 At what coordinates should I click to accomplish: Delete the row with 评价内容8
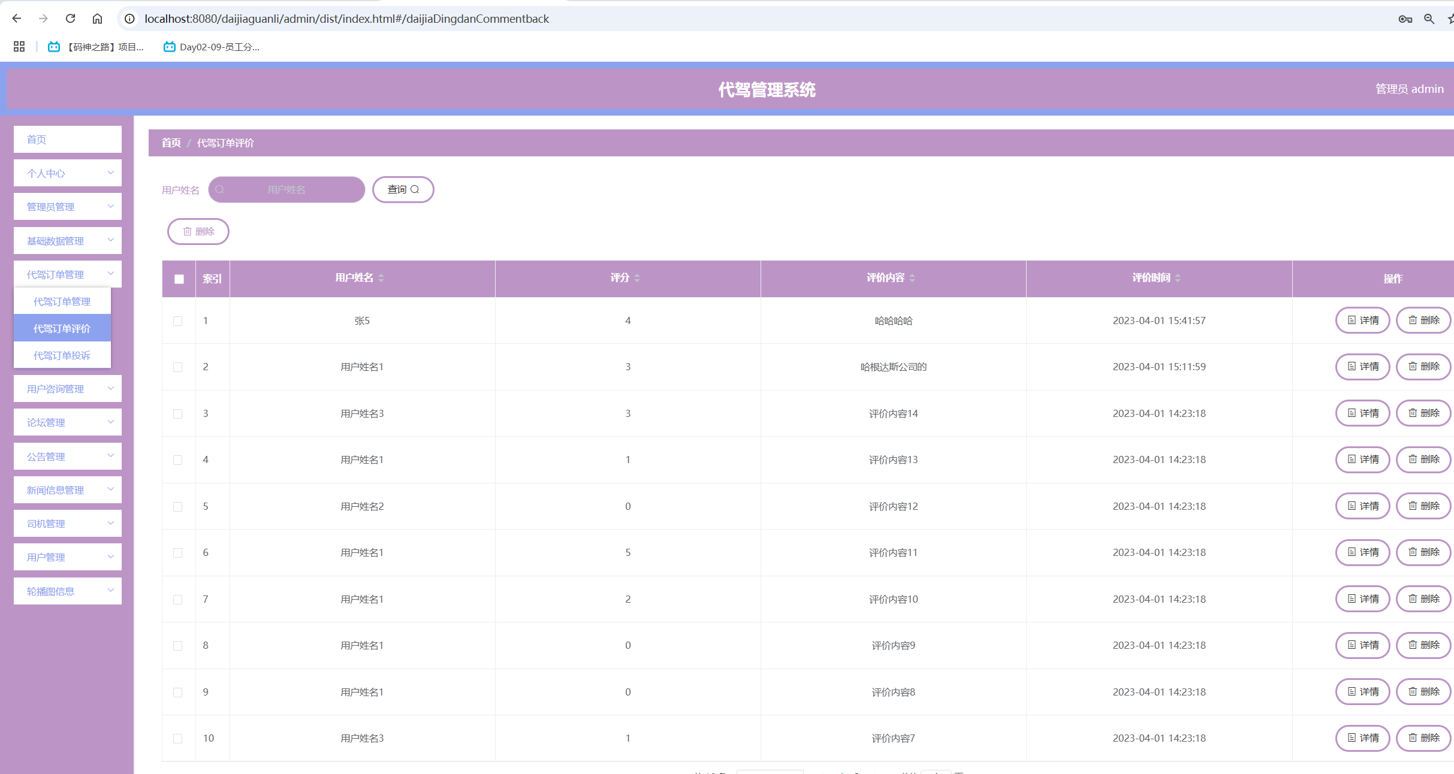click(1423, 692)
